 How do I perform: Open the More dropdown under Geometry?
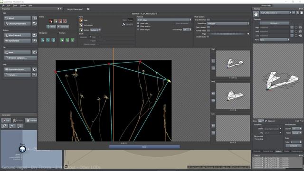click(x=275, y=40)
